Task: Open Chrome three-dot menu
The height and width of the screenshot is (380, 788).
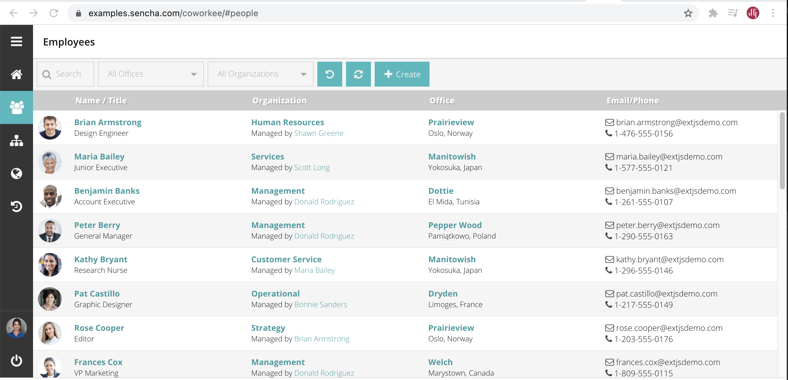Action: [x=773, y=13]
